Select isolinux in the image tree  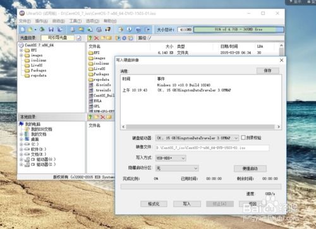pyautogui.click(x=39, y=61)
